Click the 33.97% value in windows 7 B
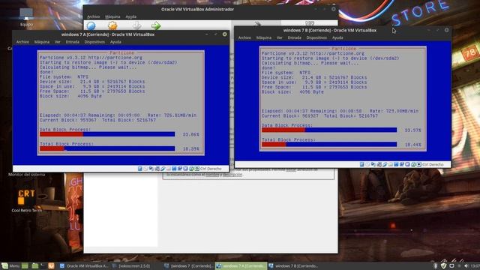Image resolution: width=480 pixels, height=270 pixels. point(412,130)
